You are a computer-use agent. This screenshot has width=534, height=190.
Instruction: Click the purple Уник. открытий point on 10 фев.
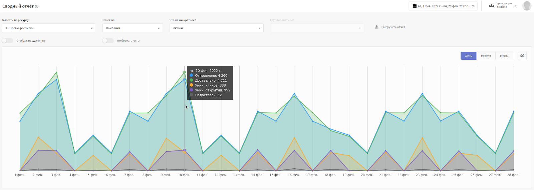click(x=185, y=150)
